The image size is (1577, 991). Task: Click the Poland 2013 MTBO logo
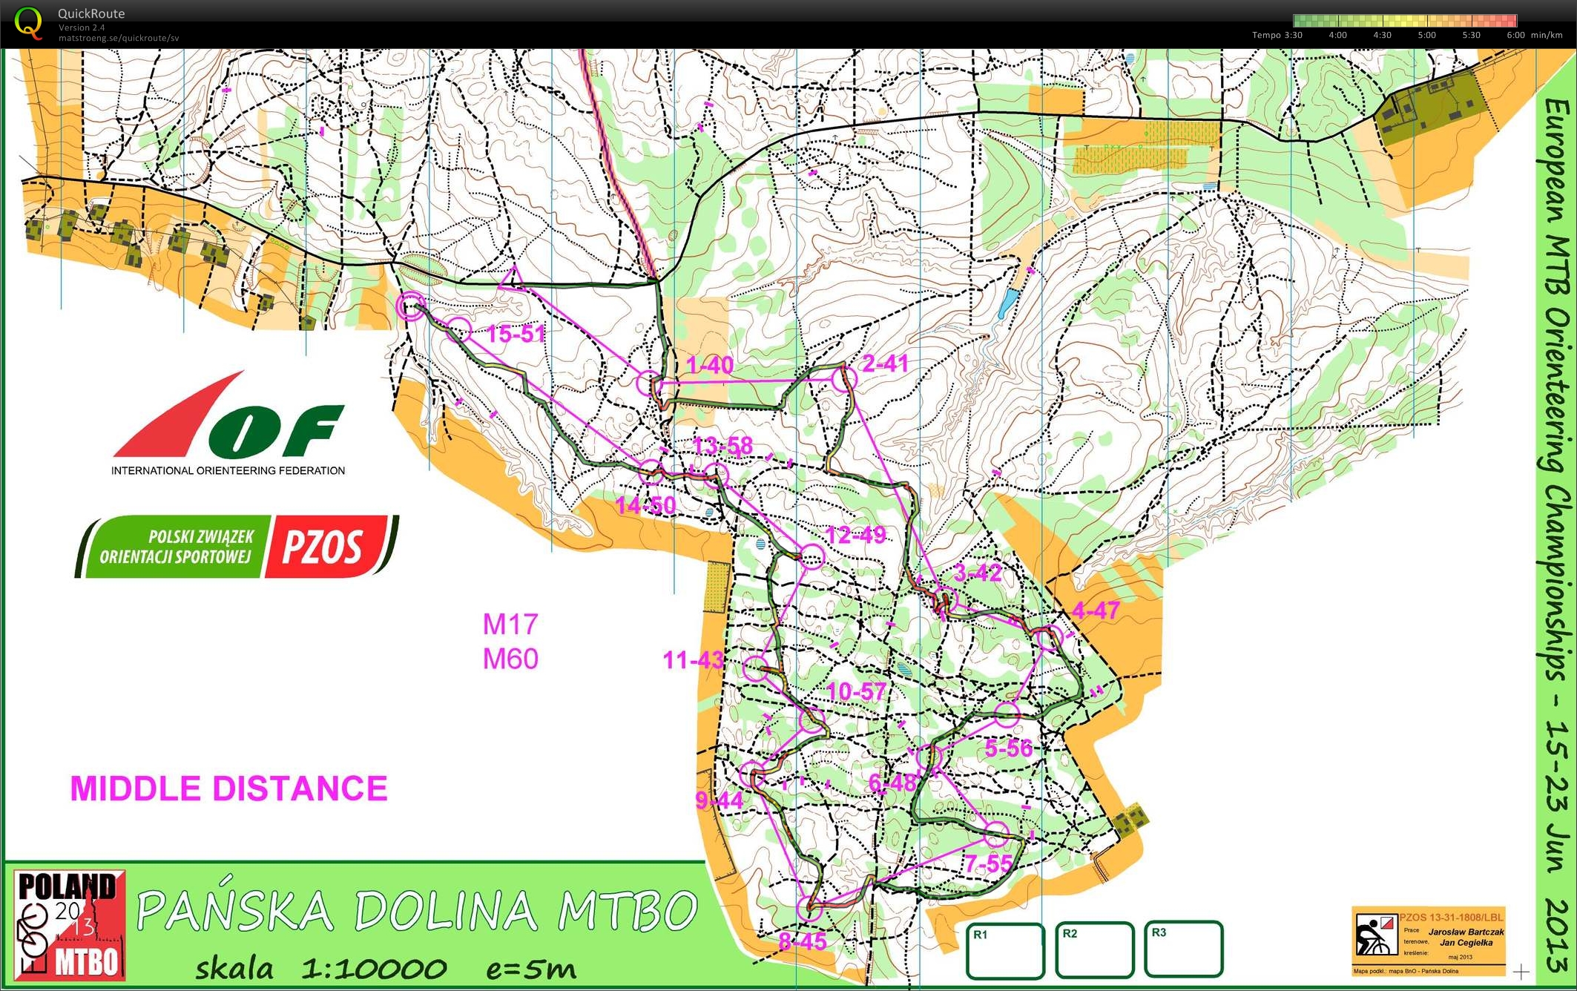[x=68, y=925]
